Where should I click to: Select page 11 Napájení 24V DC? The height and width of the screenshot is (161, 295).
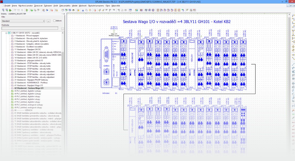coord(27,49)
